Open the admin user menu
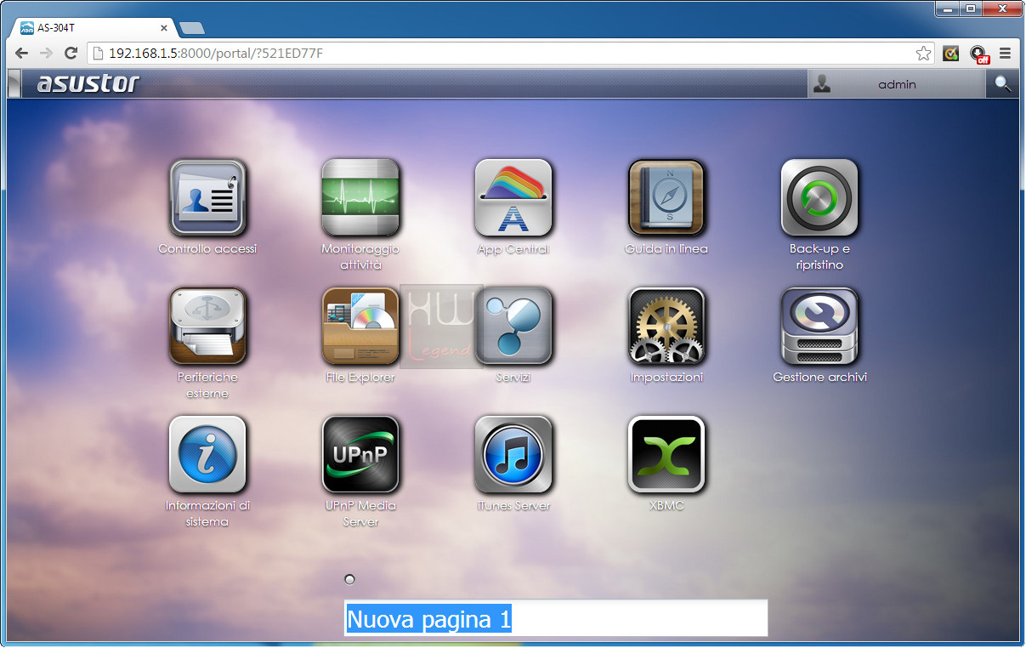Viewport: 1026px width, 648px height. click(x=897, y=84)
